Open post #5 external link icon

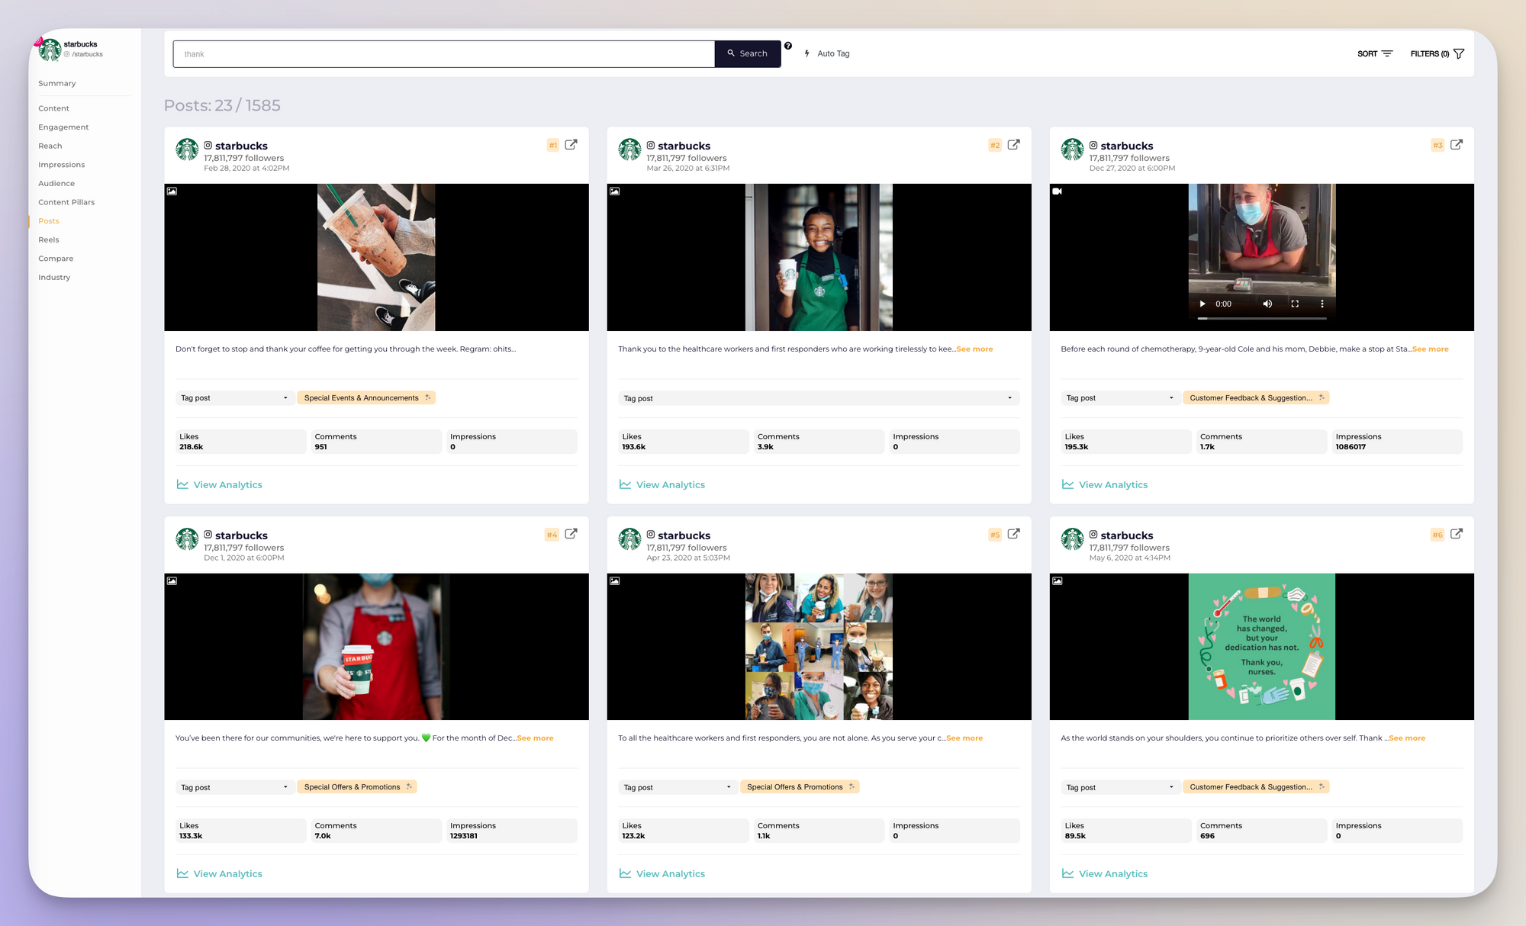pyautogui.click(x=1013, y=534)
